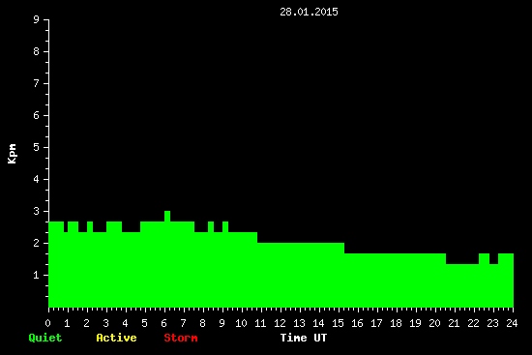This screenshot has width=532, height=355.
Task: Click the Time UT axis title
Action: [304, 338]
